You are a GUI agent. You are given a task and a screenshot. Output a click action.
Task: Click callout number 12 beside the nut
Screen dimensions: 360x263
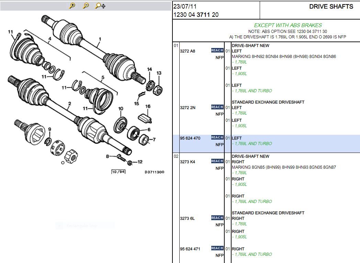[140, 162]
